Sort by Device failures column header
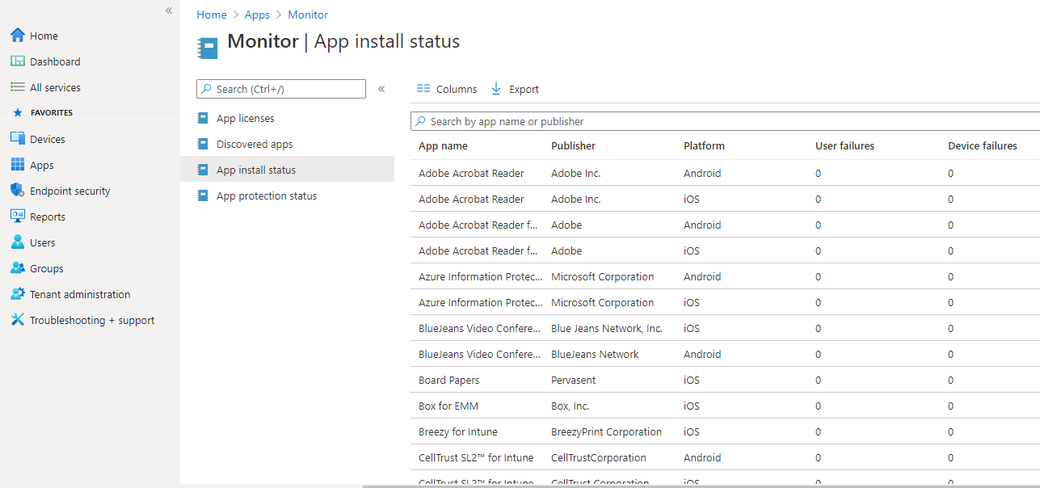This screenshot has width=1040, height=488. click(982, 146)
